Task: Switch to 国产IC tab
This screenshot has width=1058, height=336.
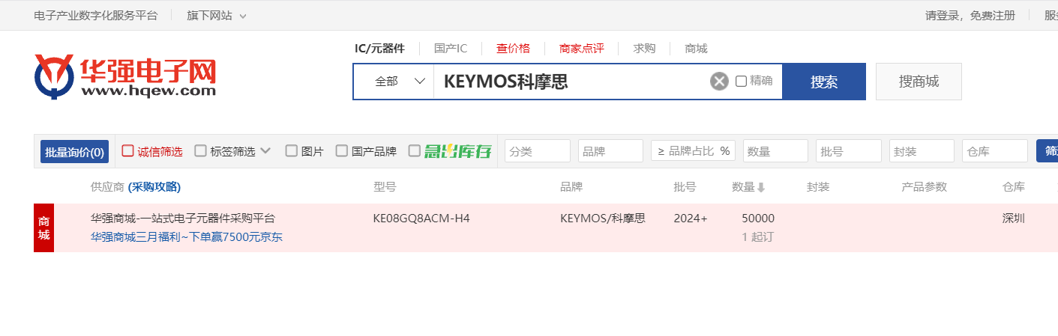Action: click(x=451, y=49)
